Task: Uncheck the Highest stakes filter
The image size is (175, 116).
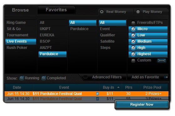Action: pos(133,54)
